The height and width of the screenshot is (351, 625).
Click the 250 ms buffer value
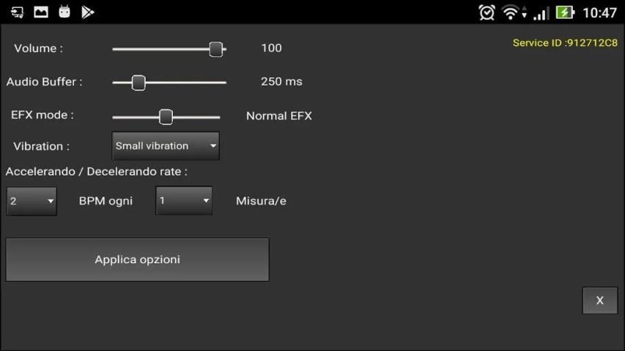tap(281, 81)
